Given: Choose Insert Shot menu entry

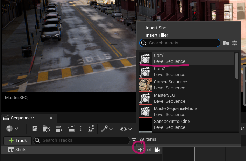Looking at the screenshot, I should 156,28.
